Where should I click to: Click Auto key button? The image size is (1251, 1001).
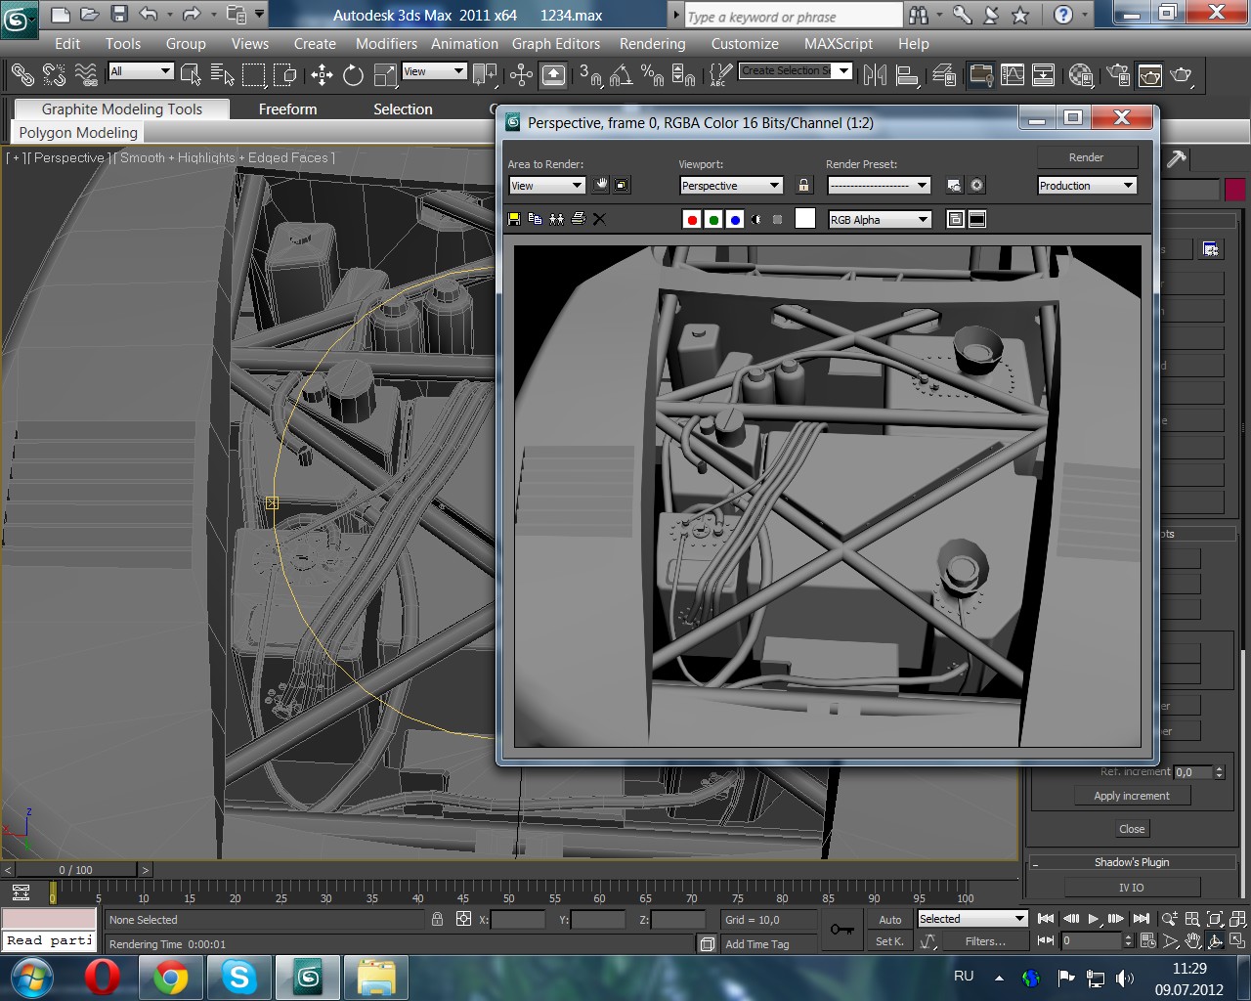(890, 919)
